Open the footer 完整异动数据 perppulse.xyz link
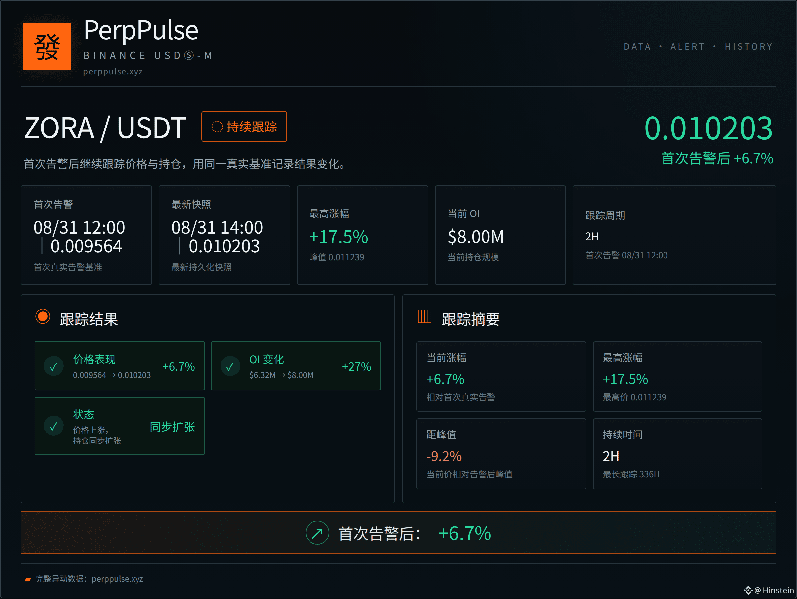The width and height of the screenshot is (797, 599). [x=89, y=579]
